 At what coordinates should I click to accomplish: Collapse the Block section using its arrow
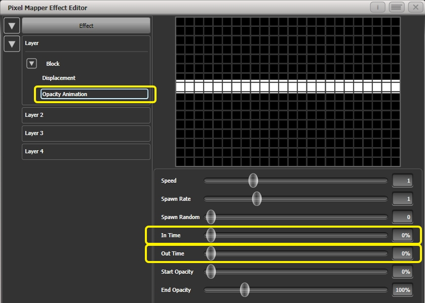coord(31,63)
